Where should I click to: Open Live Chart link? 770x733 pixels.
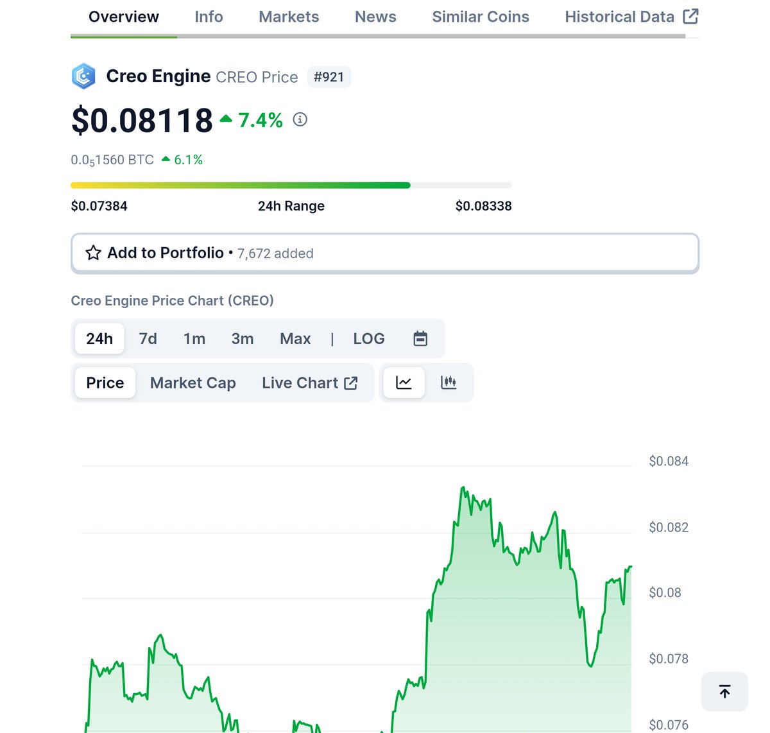pos(309,383)
